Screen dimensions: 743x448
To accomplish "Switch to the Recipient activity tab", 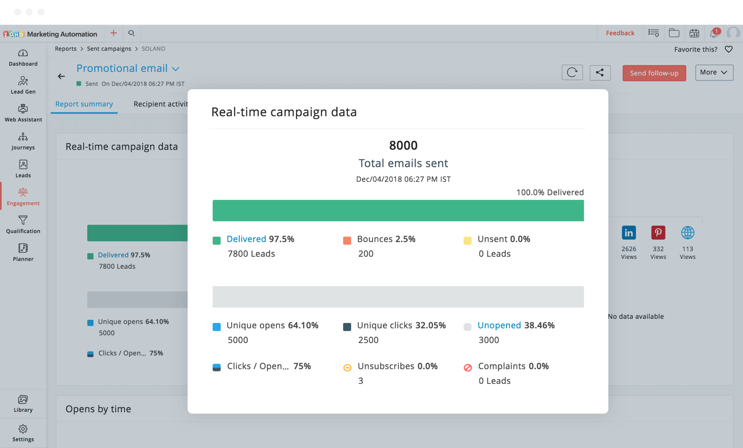I will (160, 104).
